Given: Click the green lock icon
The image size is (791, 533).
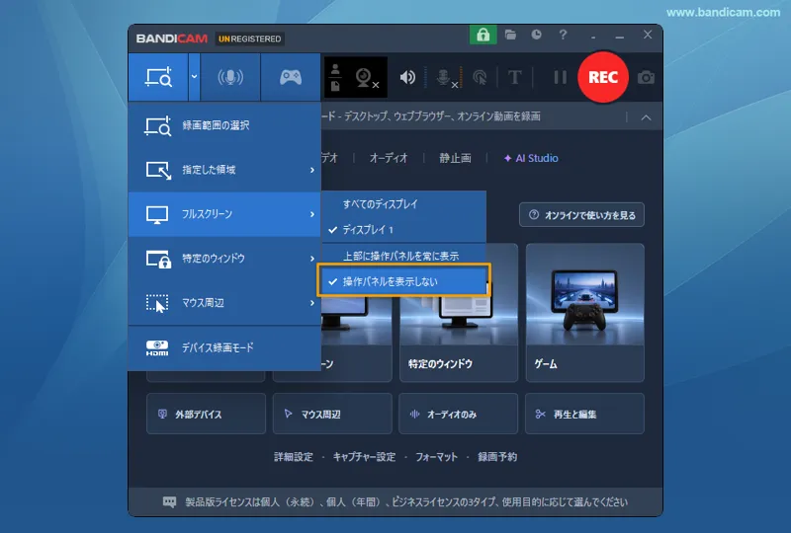Looking at the screenshot, I should point(483,35).
